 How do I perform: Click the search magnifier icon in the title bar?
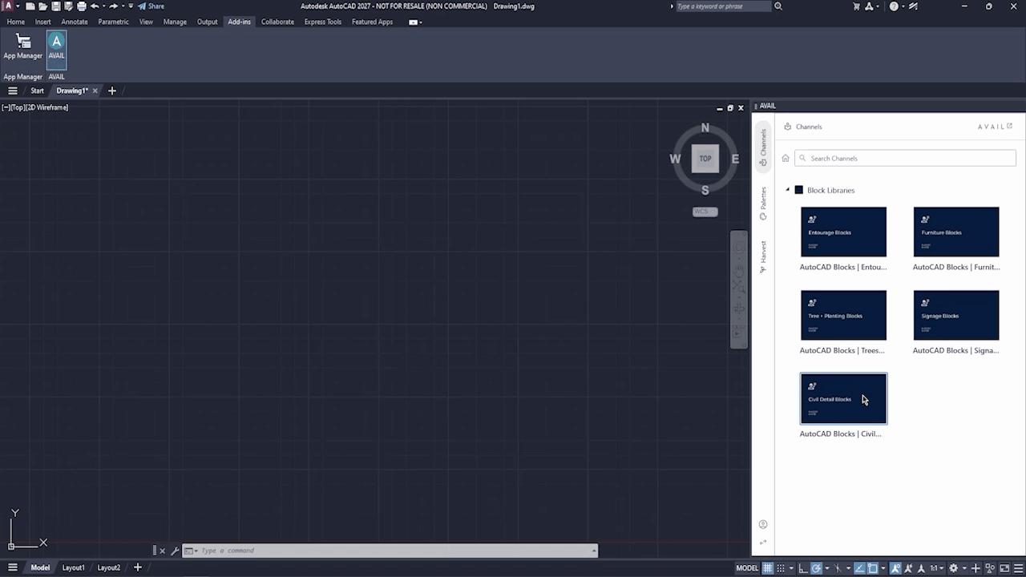778,6
